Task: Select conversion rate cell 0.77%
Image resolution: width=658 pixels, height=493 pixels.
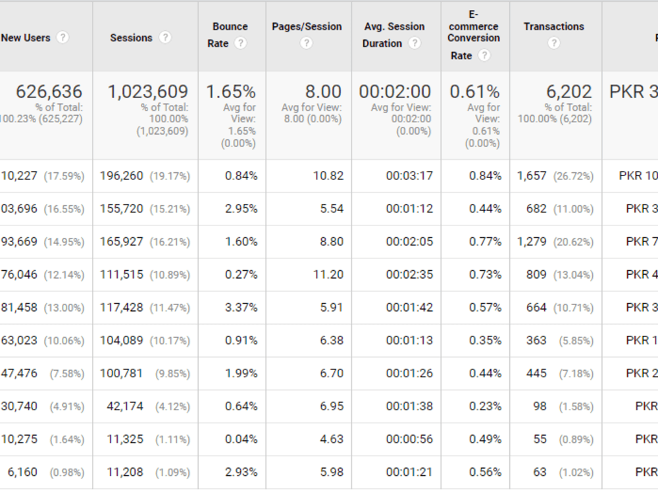Action: (485, 242)
